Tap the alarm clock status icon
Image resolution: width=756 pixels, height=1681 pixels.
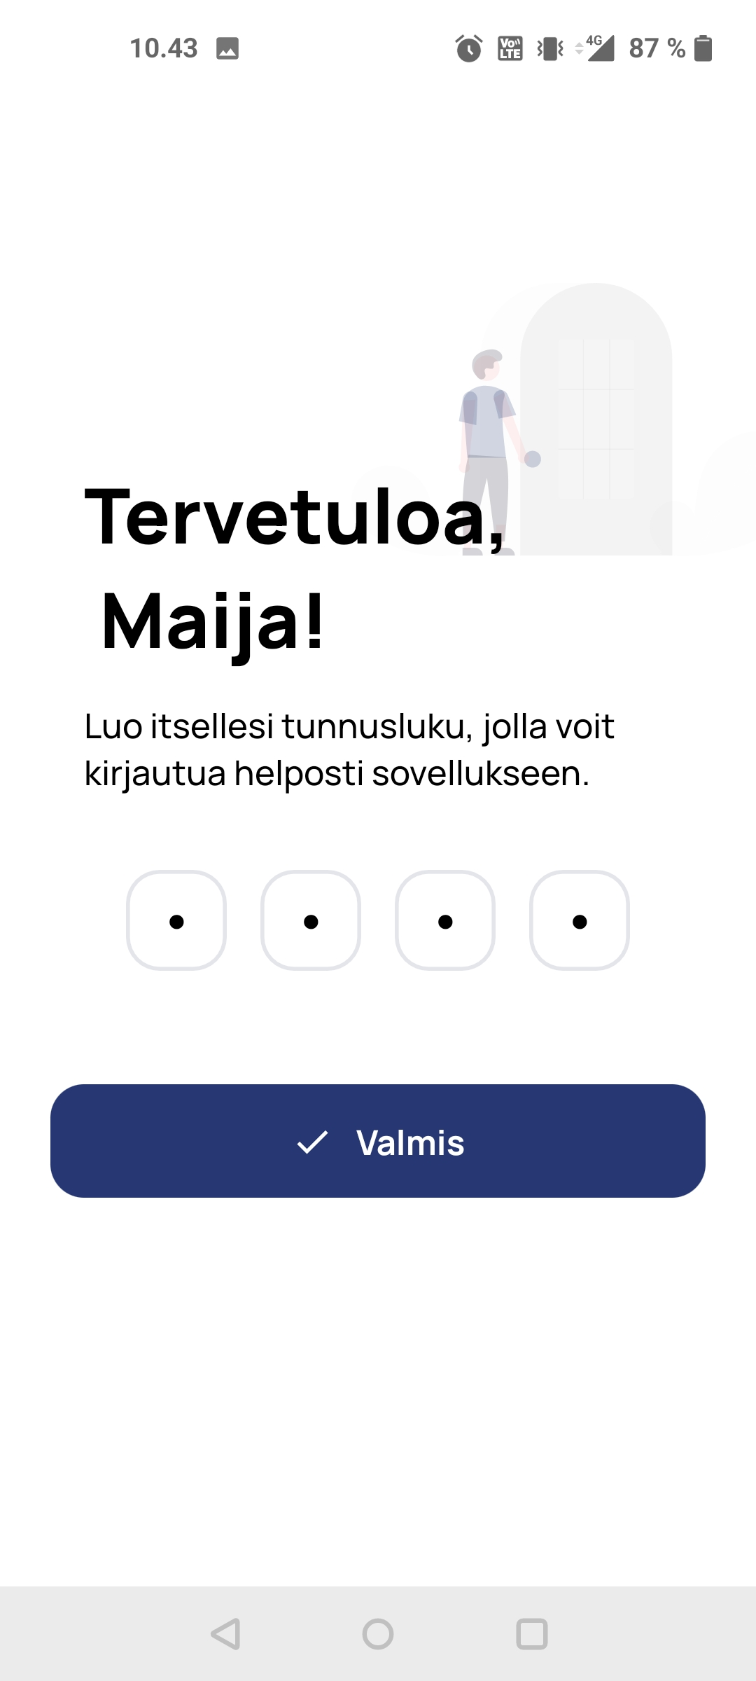[469, 48]
